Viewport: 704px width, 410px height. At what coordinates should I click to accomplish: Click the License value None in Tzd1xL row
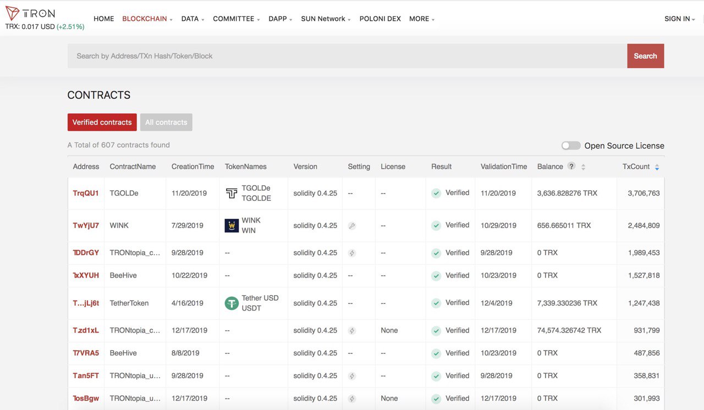click(x=389, y=330)
